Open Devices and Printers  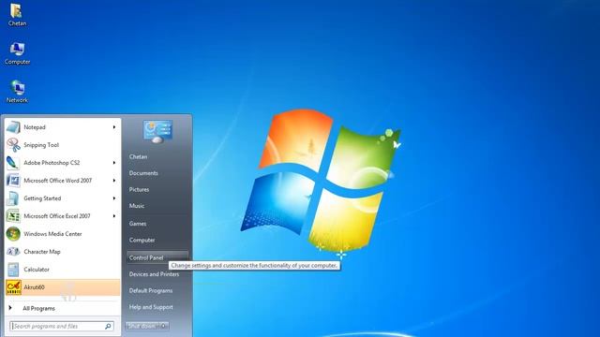(154, 274)
